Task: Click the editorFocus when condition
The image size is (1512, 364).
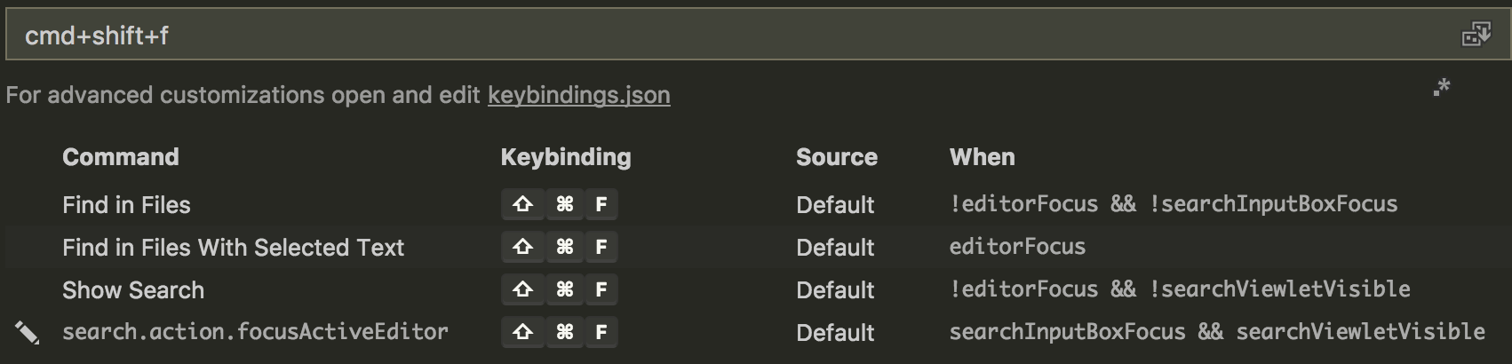Action: tap(1017, 247)
